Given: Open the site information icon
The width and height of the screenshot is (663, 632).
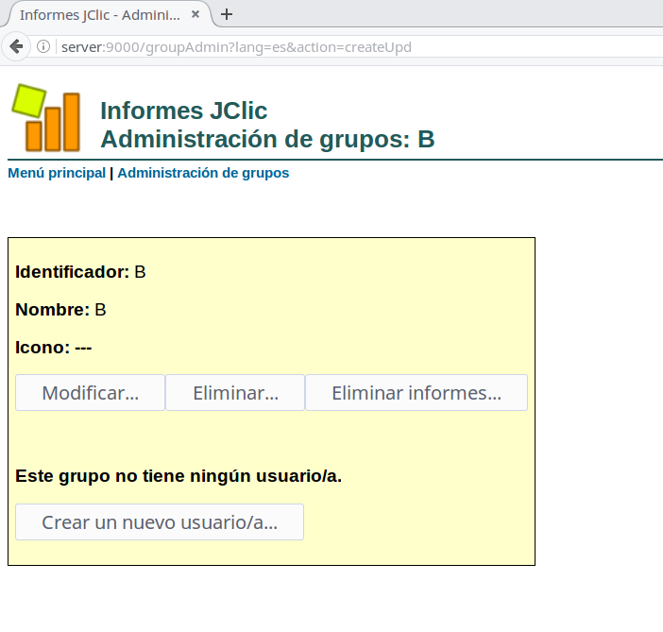Looking at the screenshot, I should point(43,47).
